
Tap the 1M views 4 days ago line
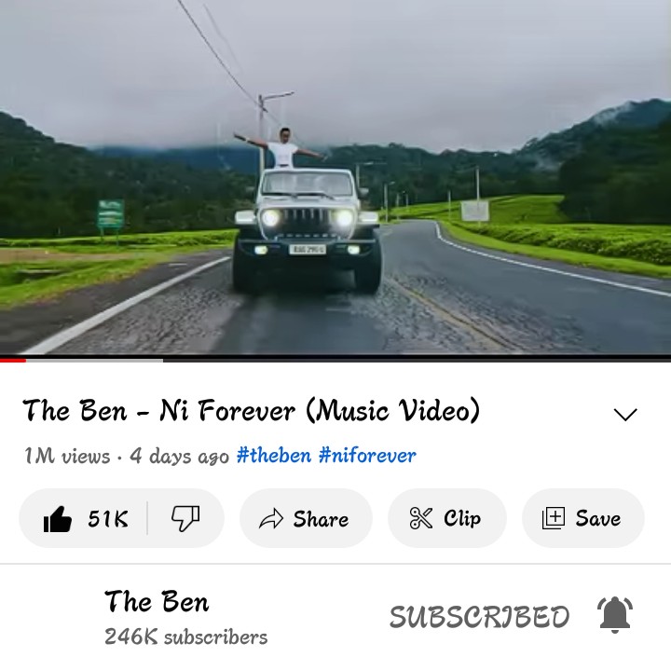point(127,456)
